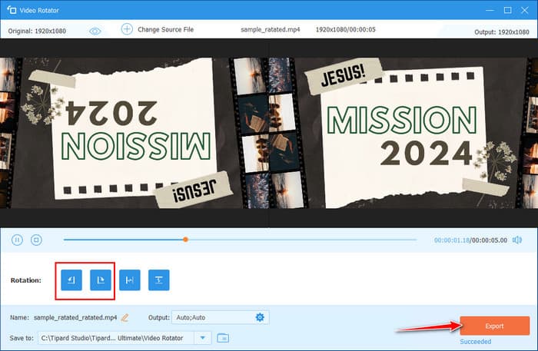The width and height of the screenshot is (538, 351).
Task: Click the original video preview on the left
Action: pyautogui.click(x=134, y=133)
